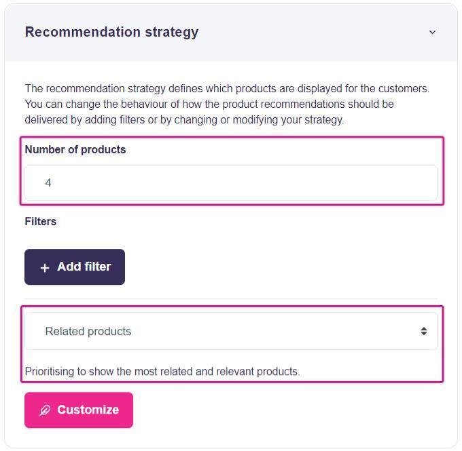
Task: Click empty right side of products input
Action: pos(340,183)
